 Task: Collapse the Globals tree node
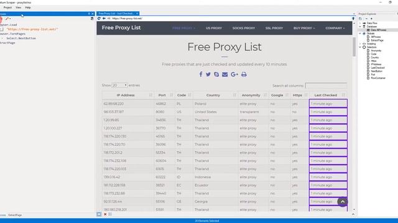(360, 33)
